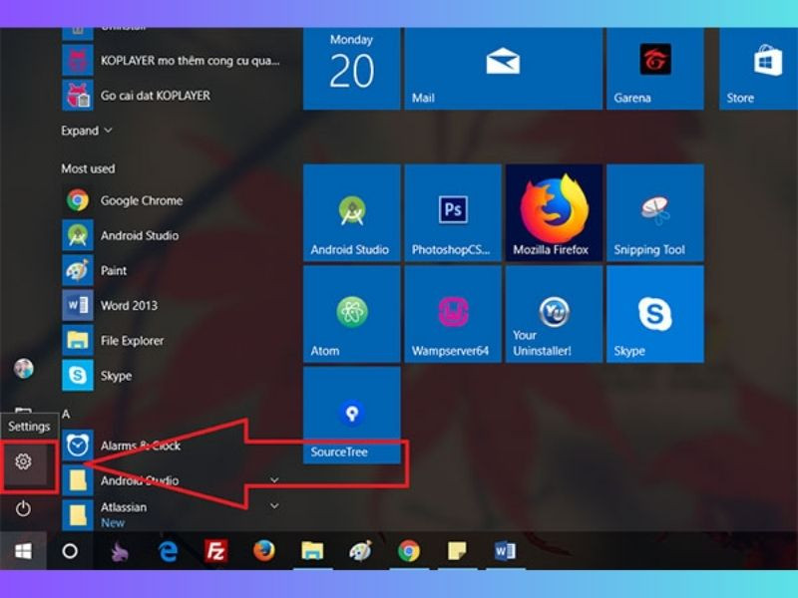Open Word from the taskbar
This screenshot has width=798, height=598.
(x=506, y=551)
